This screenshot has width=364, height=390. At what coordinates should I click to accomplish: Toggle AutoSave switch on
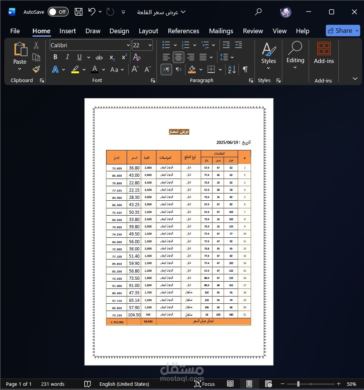[x=58, y=12]
